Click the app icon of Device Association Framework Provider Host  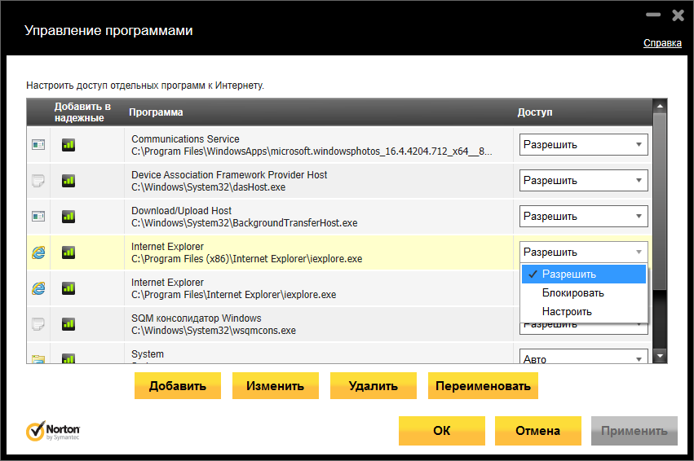[38, 180]
